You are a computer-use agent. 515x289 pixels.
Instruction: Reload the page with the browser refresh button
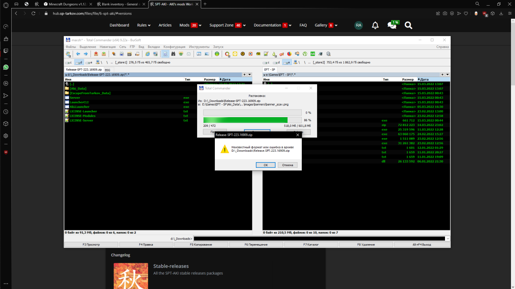(x=33, y=13)
